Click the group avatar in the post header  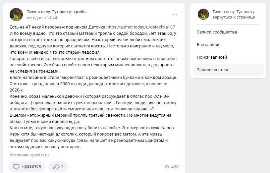[16, 15]
